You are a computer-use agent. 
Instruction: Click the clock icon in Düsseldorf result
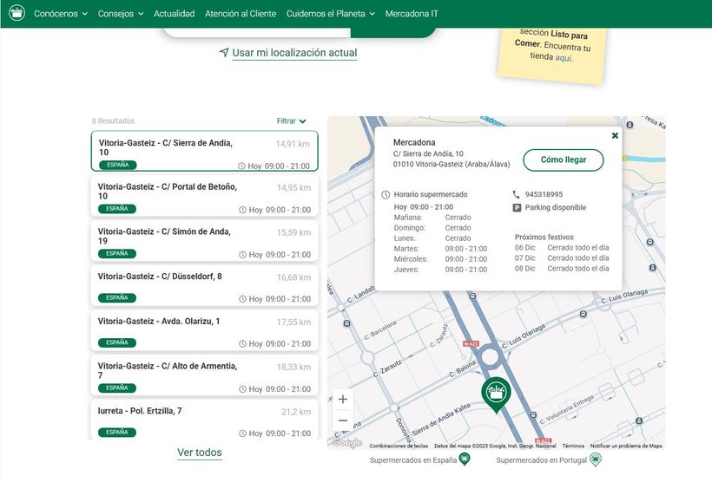[242, 299]
